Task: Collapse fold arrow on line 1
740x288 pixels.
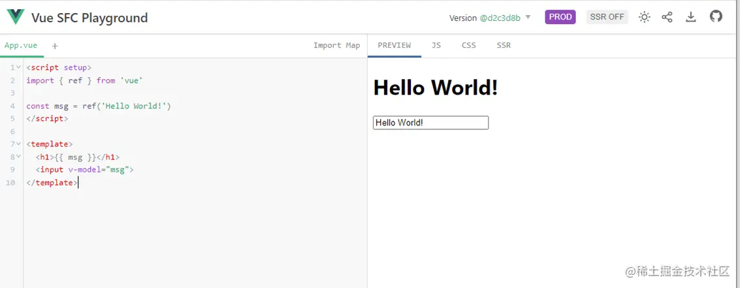Action: [18, 67]
